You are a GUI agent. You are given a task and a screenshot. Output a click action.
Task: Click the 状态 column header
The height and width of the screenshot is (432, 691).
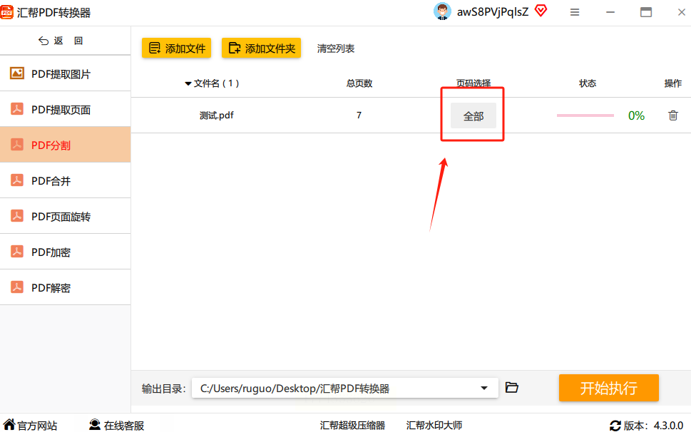(588, 83)
